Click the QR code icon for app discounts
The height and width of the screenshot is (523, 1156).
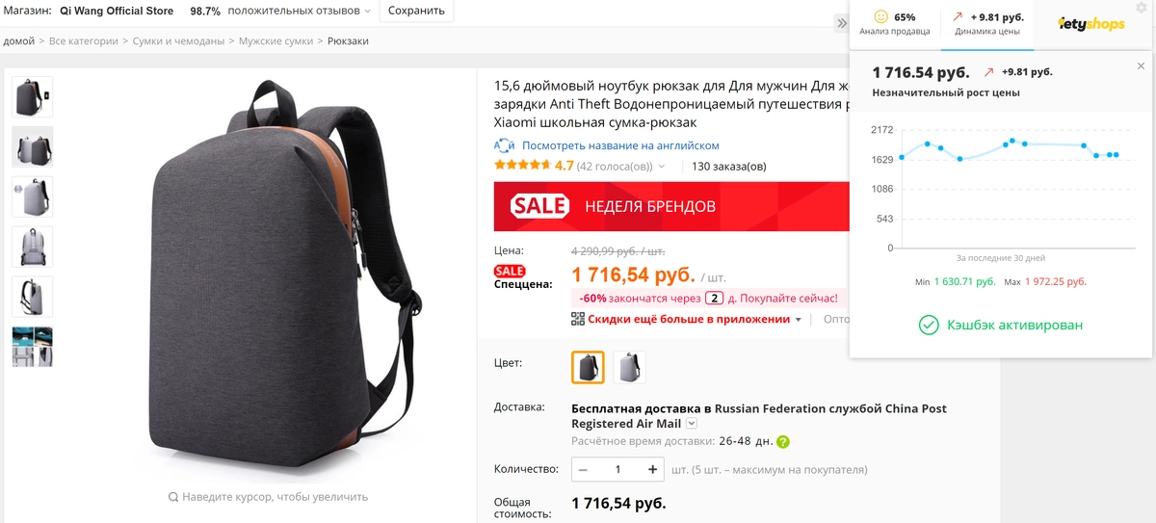pos(578,319)
